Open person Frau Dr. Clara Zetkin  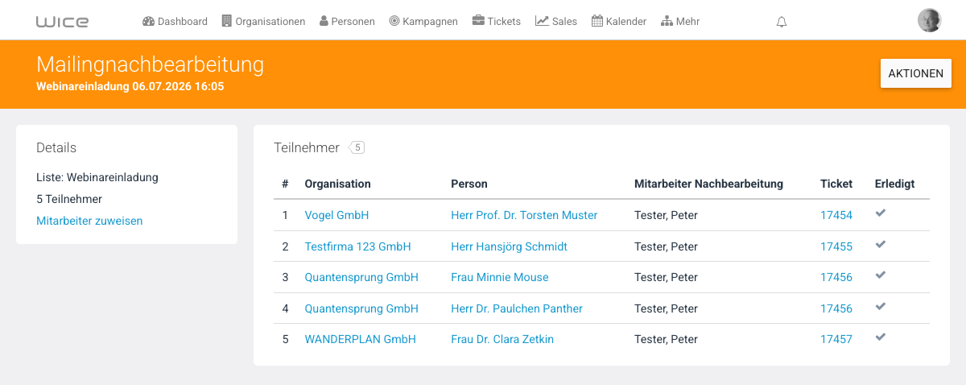pyautogui.click(x=502, y=339)
